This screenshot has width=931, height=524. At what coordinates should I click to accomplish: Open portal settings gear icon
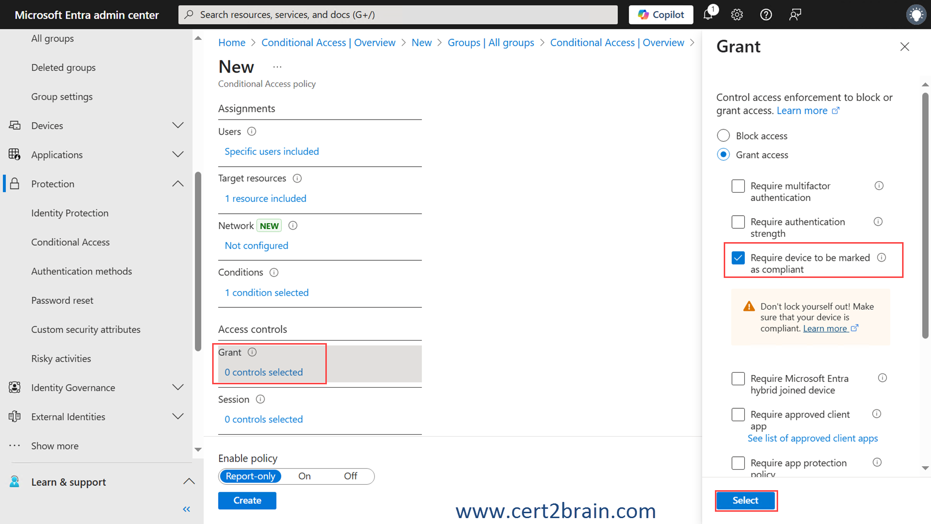tap(737, 15)
